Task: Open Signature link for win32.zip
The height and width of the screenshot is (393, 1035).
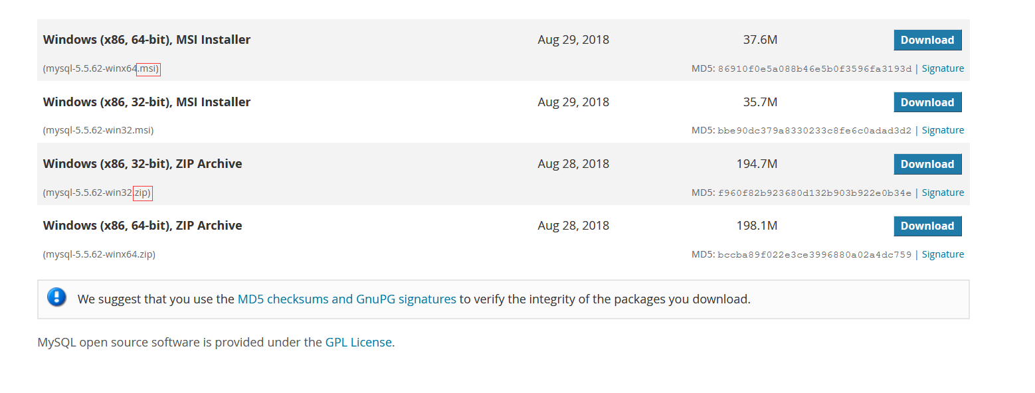Action: click(x=943, y=193)
